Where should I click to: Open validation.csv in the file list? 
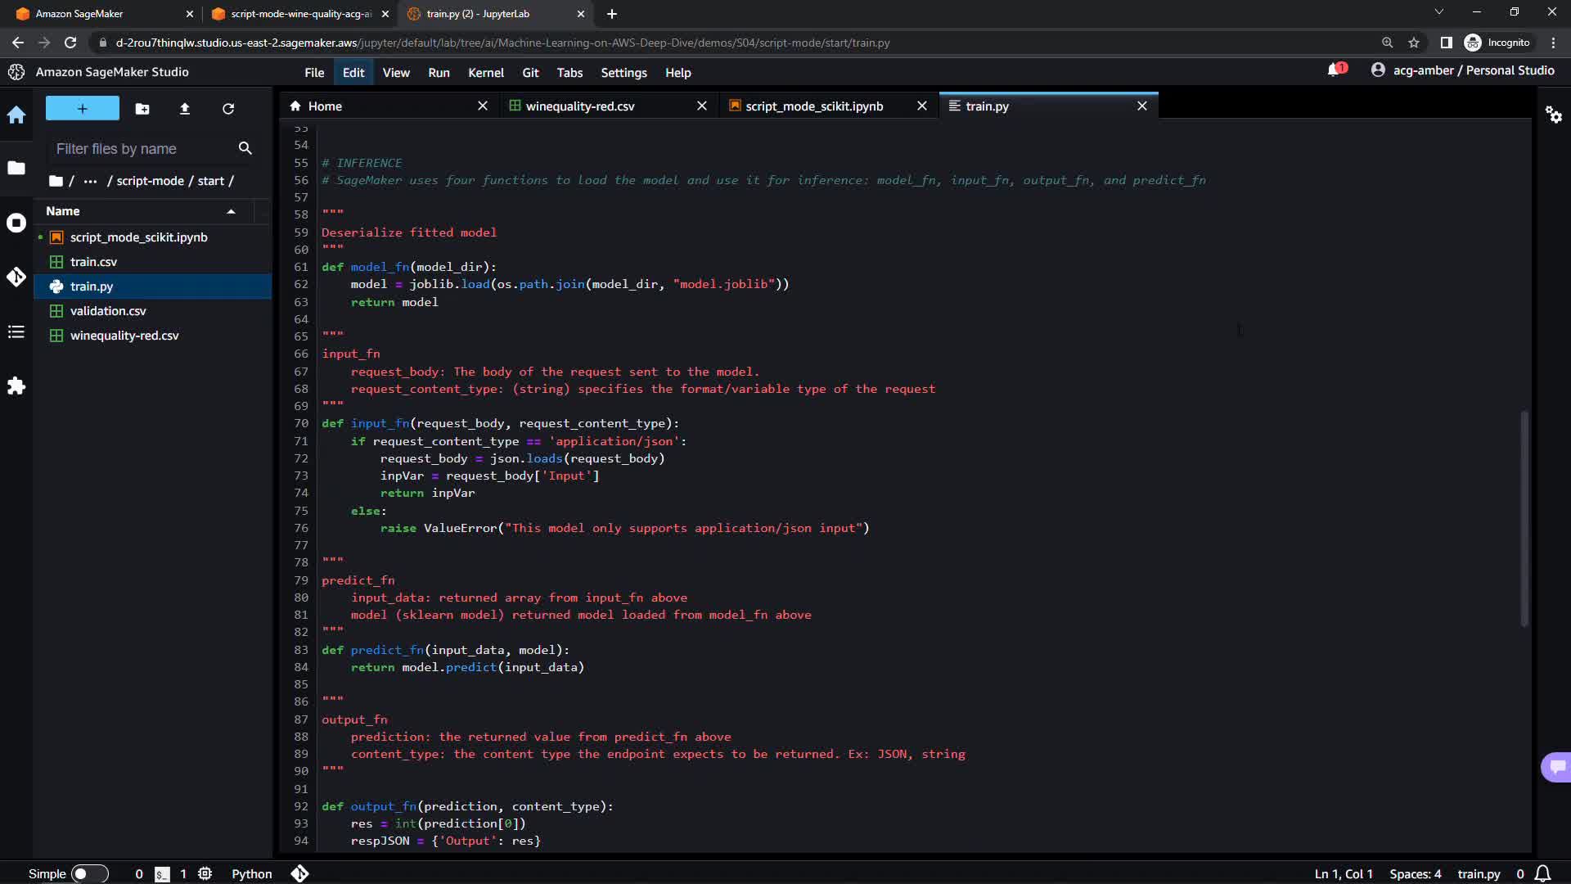click(x=108, y=311)
